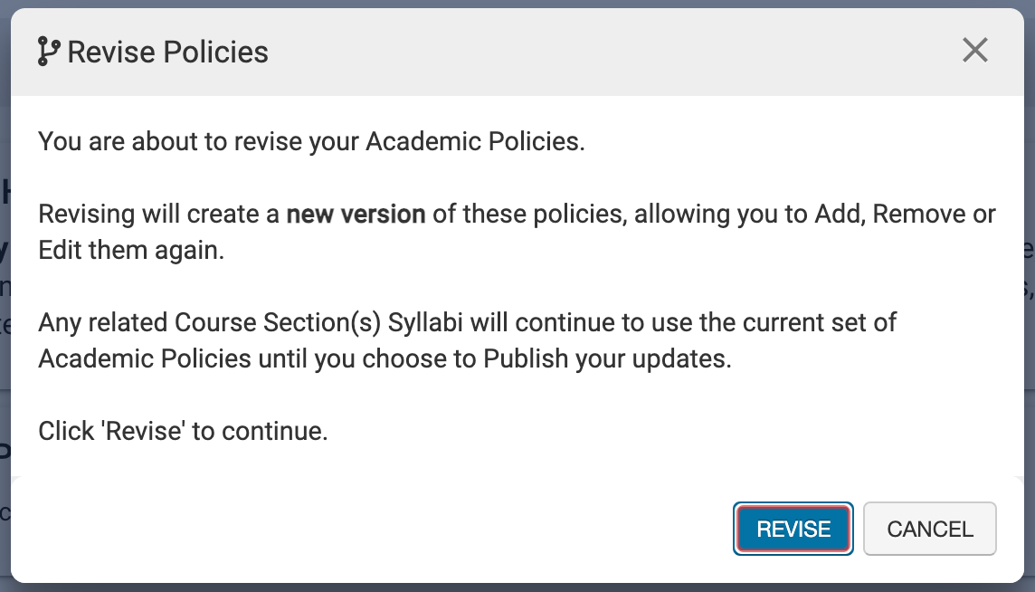Click the words 'Publish your updates'
1035x592 pixels.
pyautogui.click(x=606, y=359)
